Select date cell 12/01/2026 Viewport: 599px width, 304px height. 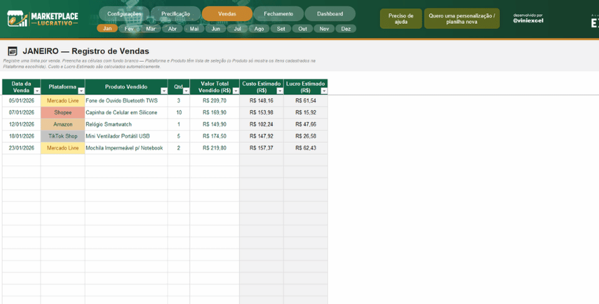coord(21,125)
